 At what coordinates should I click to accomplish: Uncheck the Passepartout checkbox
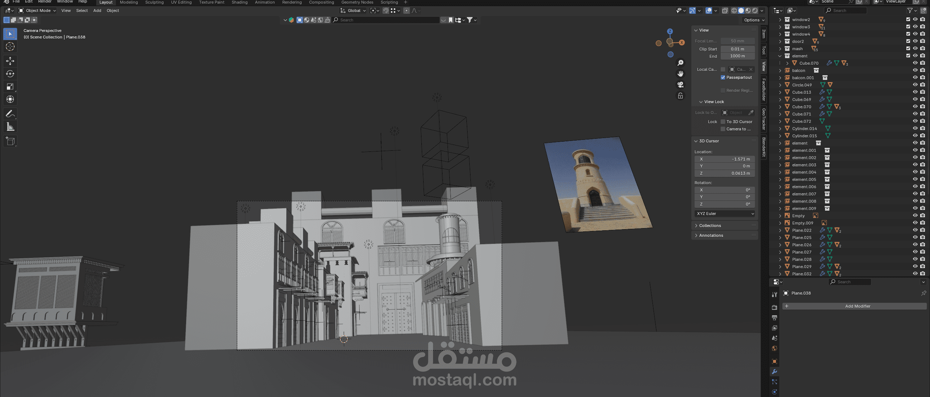click(x=723, y=77)
